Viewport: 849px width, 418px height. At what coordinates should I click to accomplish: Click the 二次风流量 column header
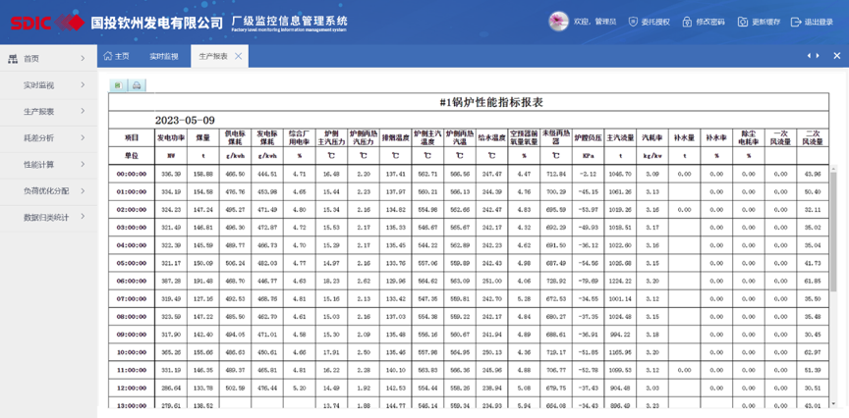813,137
